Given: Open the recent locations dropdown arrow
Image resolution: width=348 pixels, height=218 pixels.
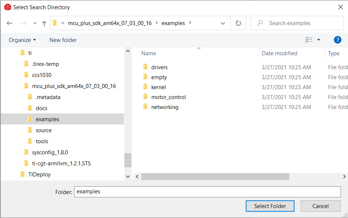Looking at the screenshot, I should coord(35,23).
